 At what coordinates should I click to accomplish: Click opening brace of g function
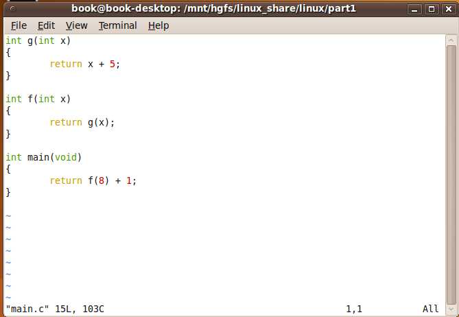(x=8, y=53)
